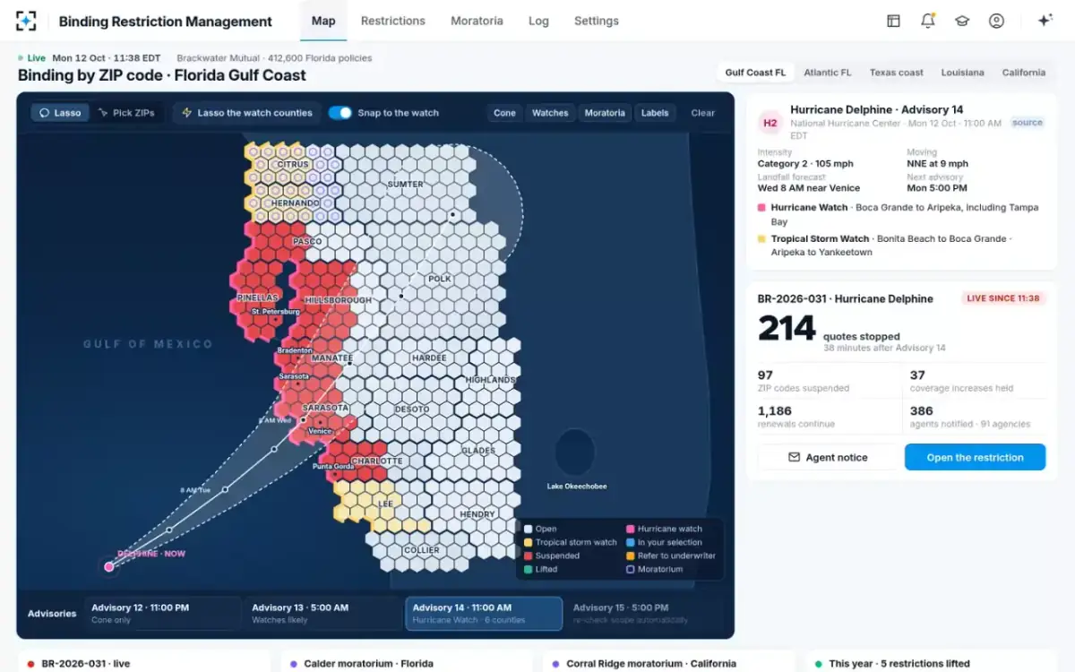
Task: Open the Log tab
Action: coord(538,21)
